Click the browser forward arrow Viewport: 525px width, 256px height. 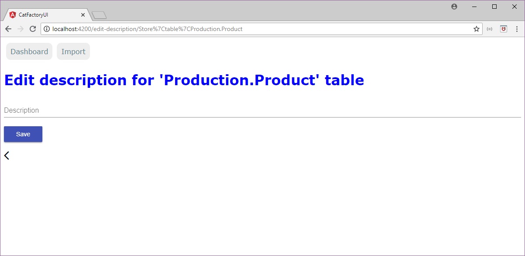21,29
